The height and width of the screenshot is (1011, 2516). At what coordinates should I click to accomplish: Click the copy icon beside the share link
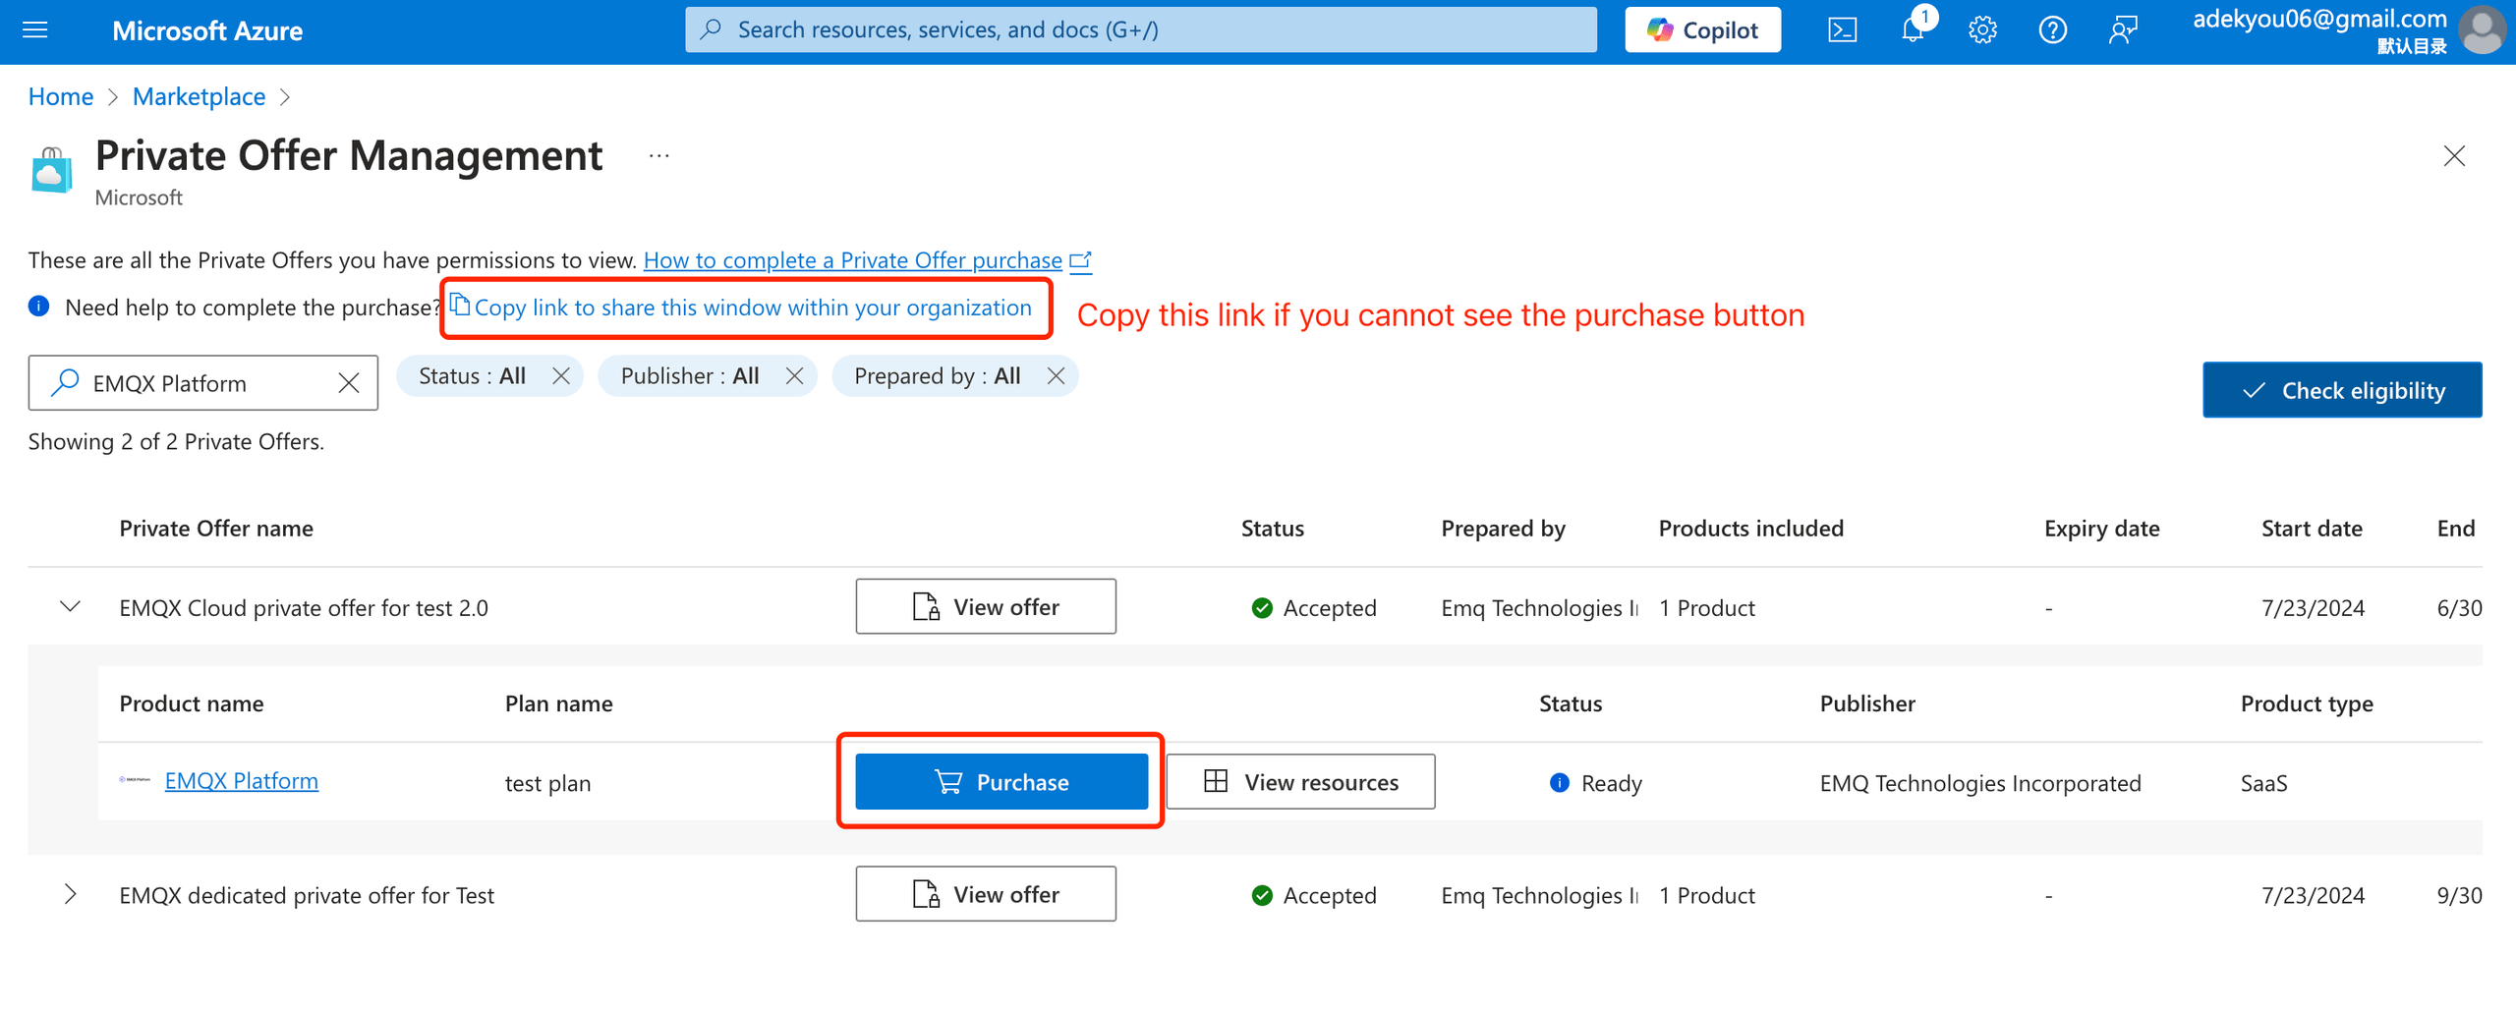pyautogui.click(x=460, y=306)
